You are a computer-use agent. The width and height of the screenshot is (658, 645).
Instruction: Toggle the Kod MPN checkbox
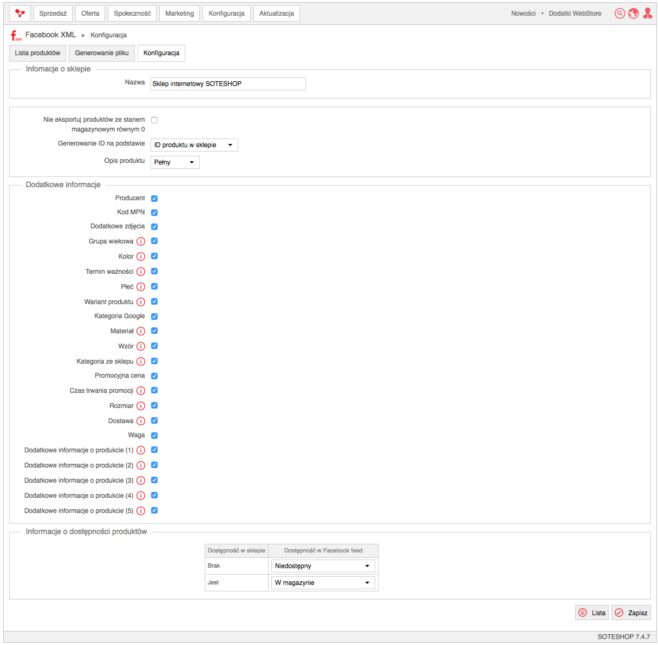click(x=154, y=213)
